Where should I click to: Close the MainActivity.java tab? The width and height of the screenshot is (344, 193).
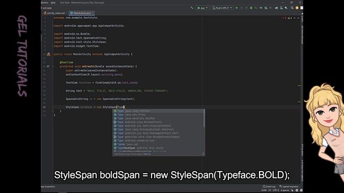(x=93, y=13)
